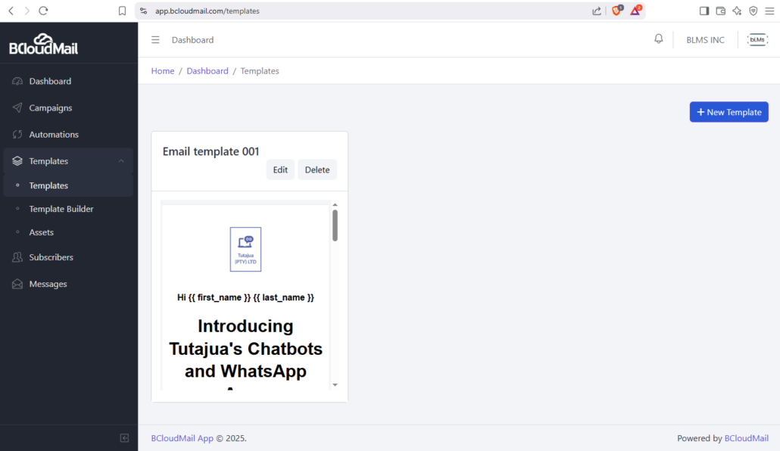Delete Email template 001

coord(317,170)
